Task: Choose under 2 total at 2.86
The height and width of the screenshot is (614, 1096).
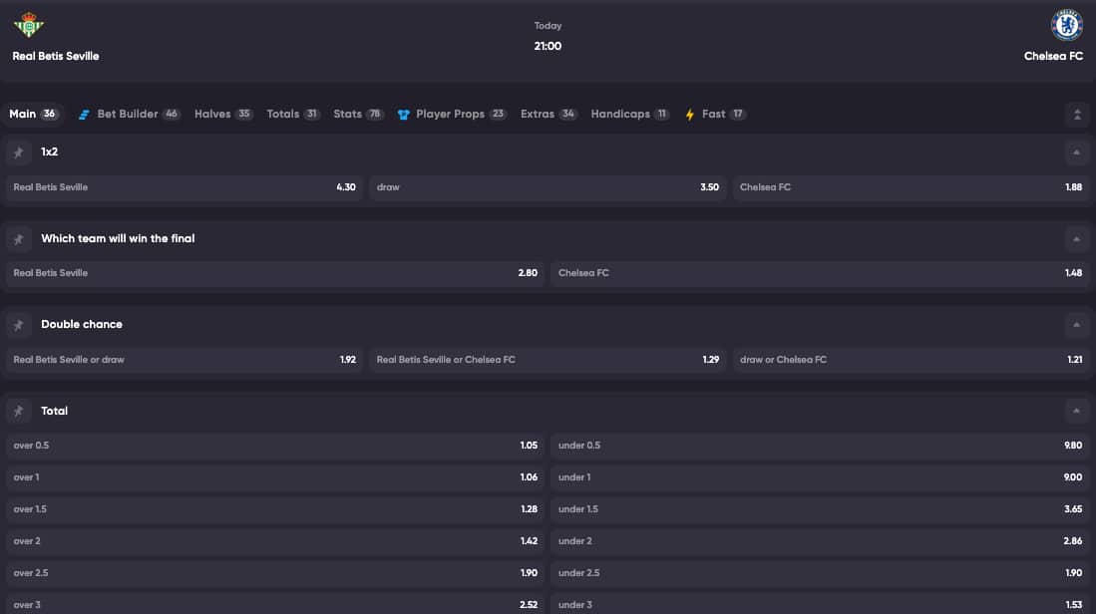Action: pos(821,541)
